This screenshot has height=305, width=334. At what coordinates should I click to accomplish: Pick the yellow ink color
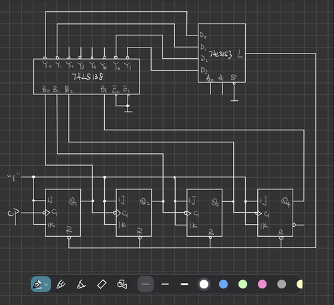click(x=300, y=284)
